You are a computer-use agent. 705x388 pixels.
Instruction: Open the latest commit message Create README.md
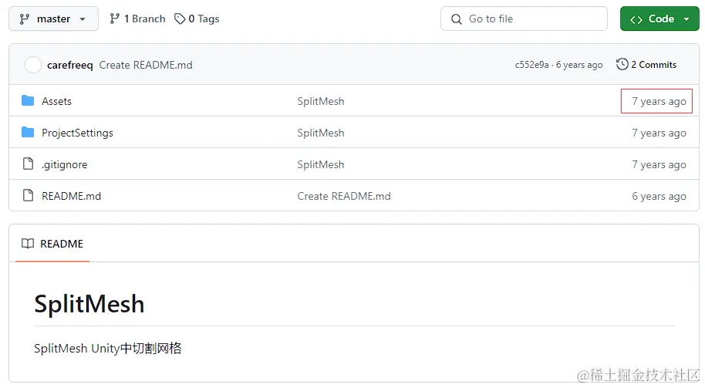point(146,66)
